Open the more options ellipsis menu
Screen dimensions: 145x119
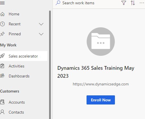click(142, 3)
